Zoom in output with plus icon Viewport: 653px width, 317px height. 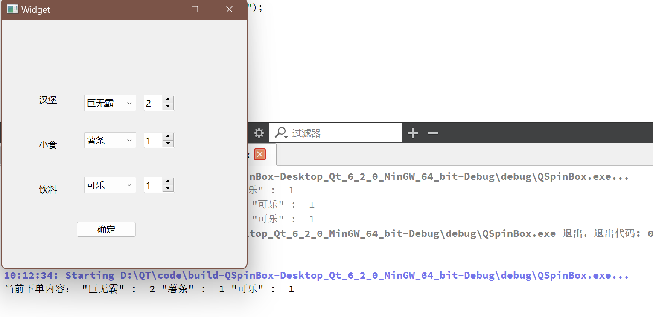point(412,133)
